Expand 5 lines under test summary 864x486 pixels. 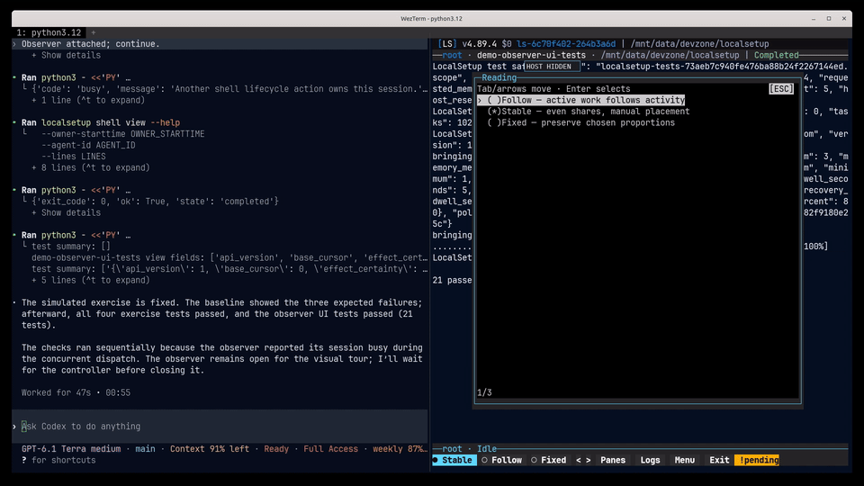90,281
